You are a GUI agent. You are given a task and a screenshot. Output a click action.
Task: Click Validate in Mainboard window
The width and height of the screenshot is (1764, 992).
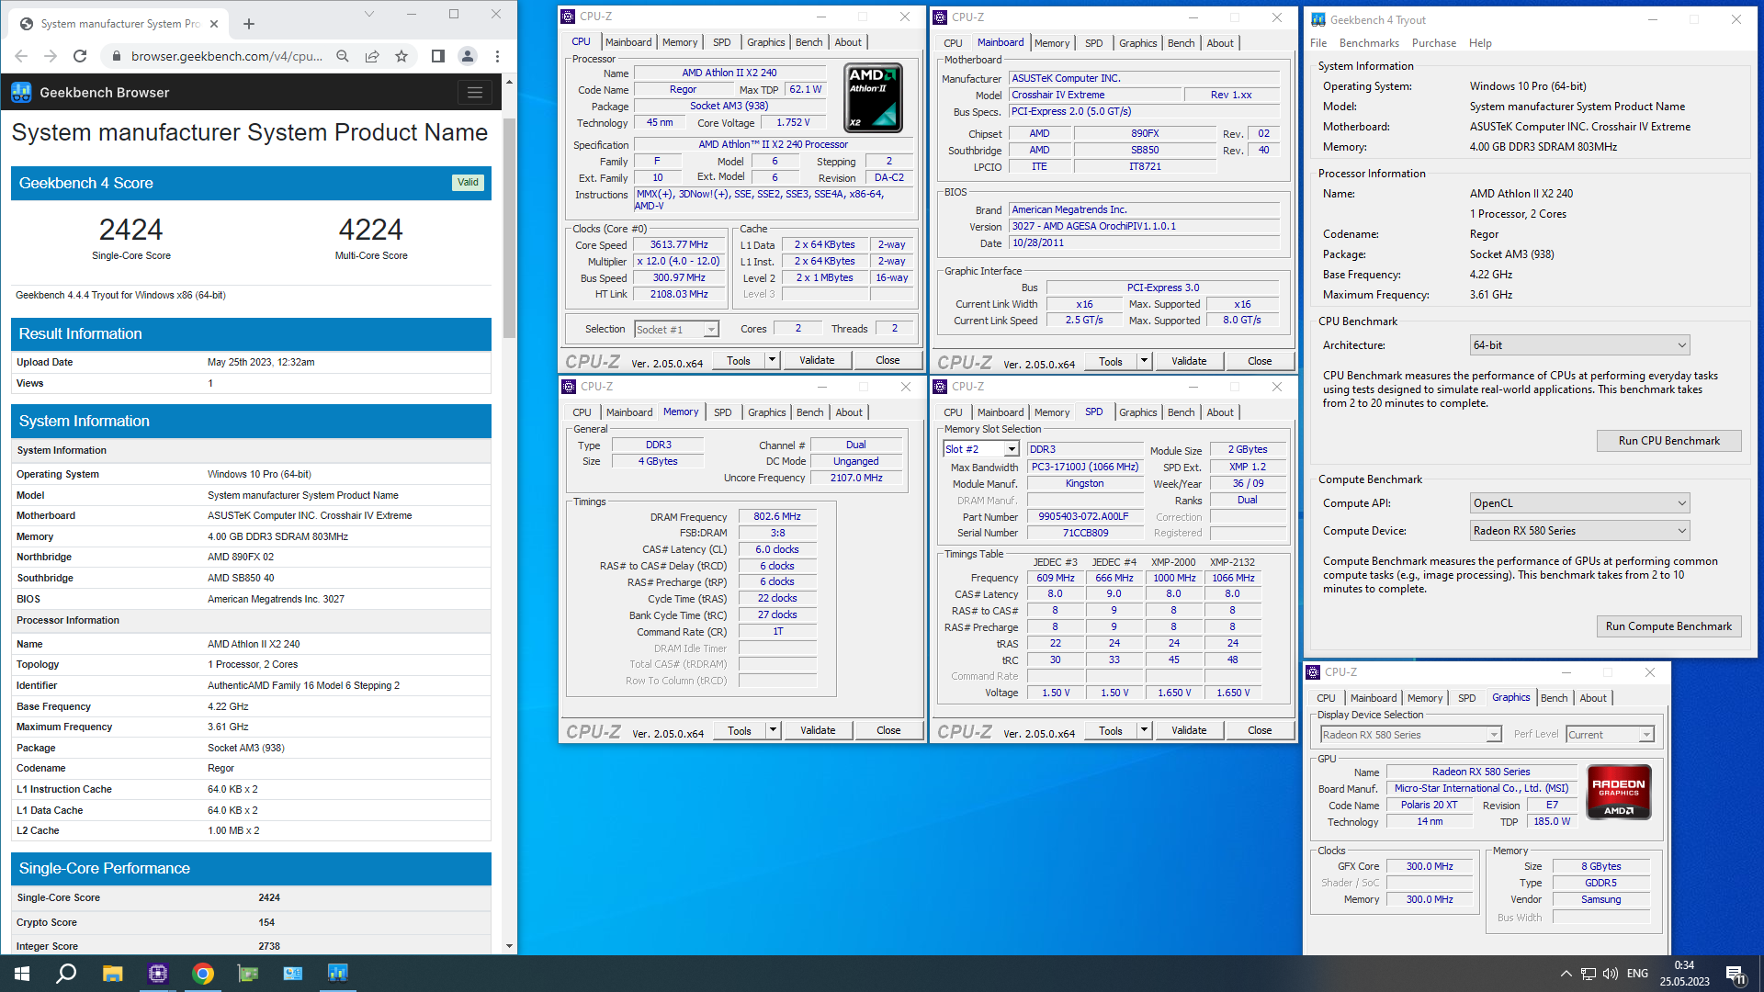click(x=1189, y=361)
